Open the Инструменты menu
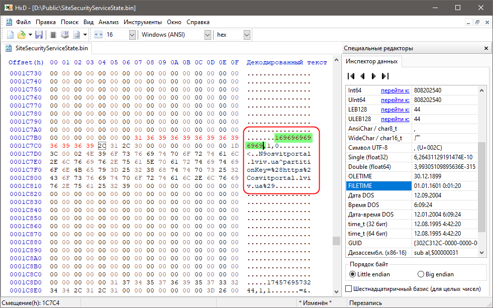The image size is (493, 308). [x=142, y=22]
